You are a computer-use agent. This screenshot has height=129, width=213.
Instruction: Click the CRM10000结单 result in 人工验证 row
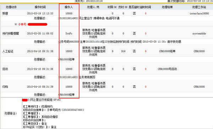click(x=167, y=51)
